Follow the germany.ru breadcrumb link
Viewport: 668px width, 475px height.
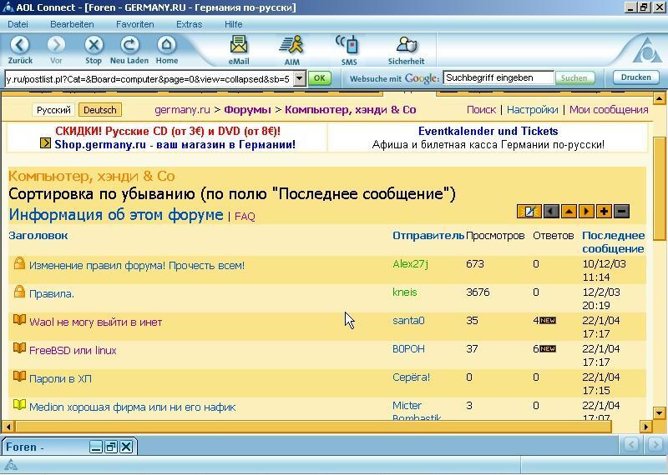pos(182,110)
